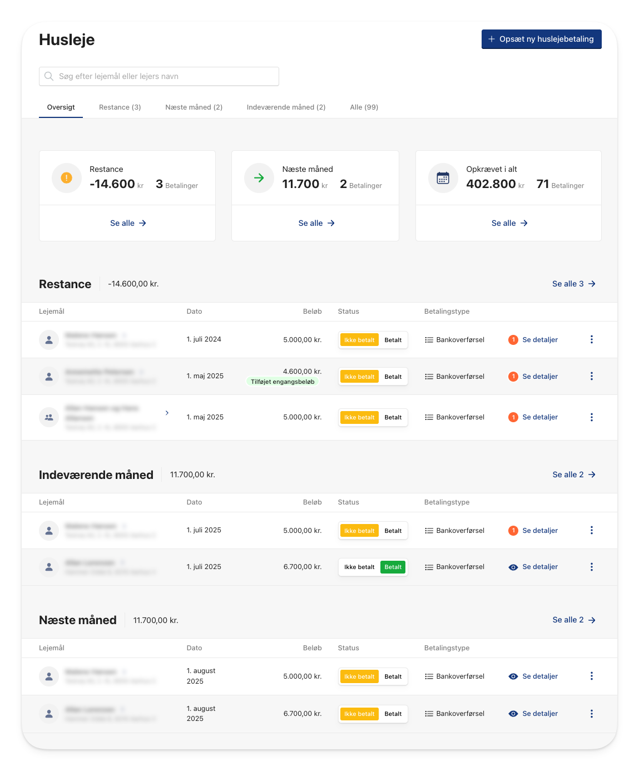Viewport: 639px width, 771px height.
Task: Click the group avatar in the 1. maj 2025 5.000,00 kr. row
Action: tap(49, 417)
